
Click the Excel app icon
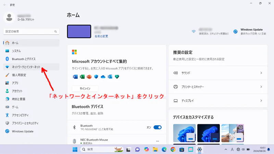point(82,77)
